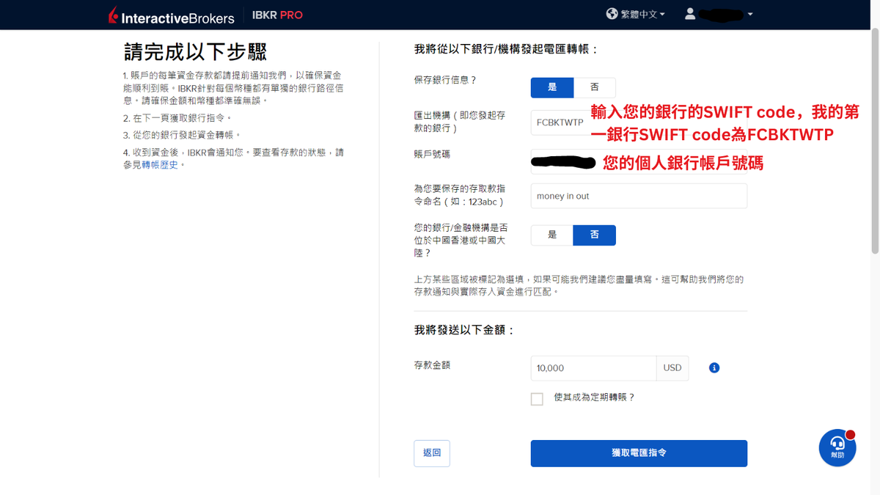Enable the 使其成為定期轉賬 checkbox
880x495 pixels.
[x=536, y=399]
